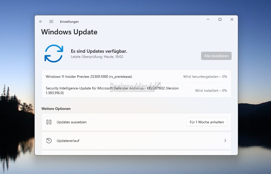Open Updateverlauf via its chevron arrow
Viewport: 271px width, 174px height.
[225, 141]
